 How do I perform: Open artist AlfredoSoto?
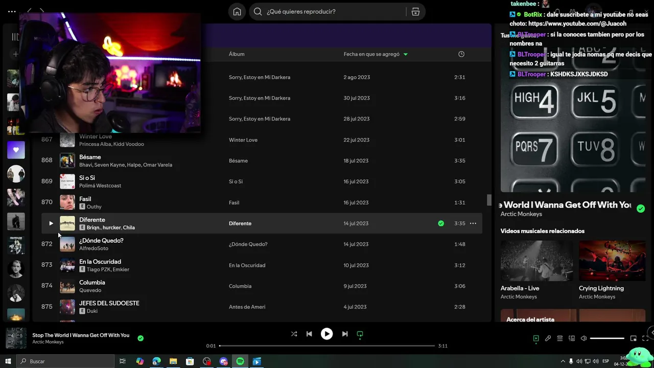[x=94, y=248]
